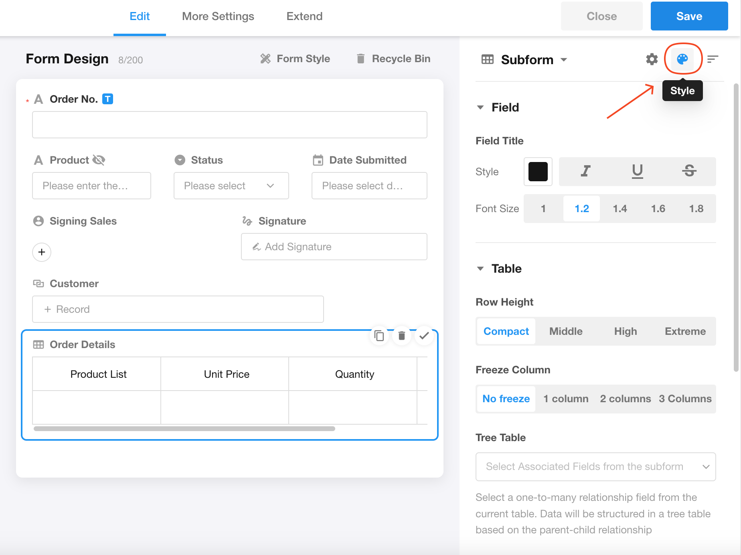Open the Status select dropdown
This screenshot has width=741, height=555.
point(231,186)
